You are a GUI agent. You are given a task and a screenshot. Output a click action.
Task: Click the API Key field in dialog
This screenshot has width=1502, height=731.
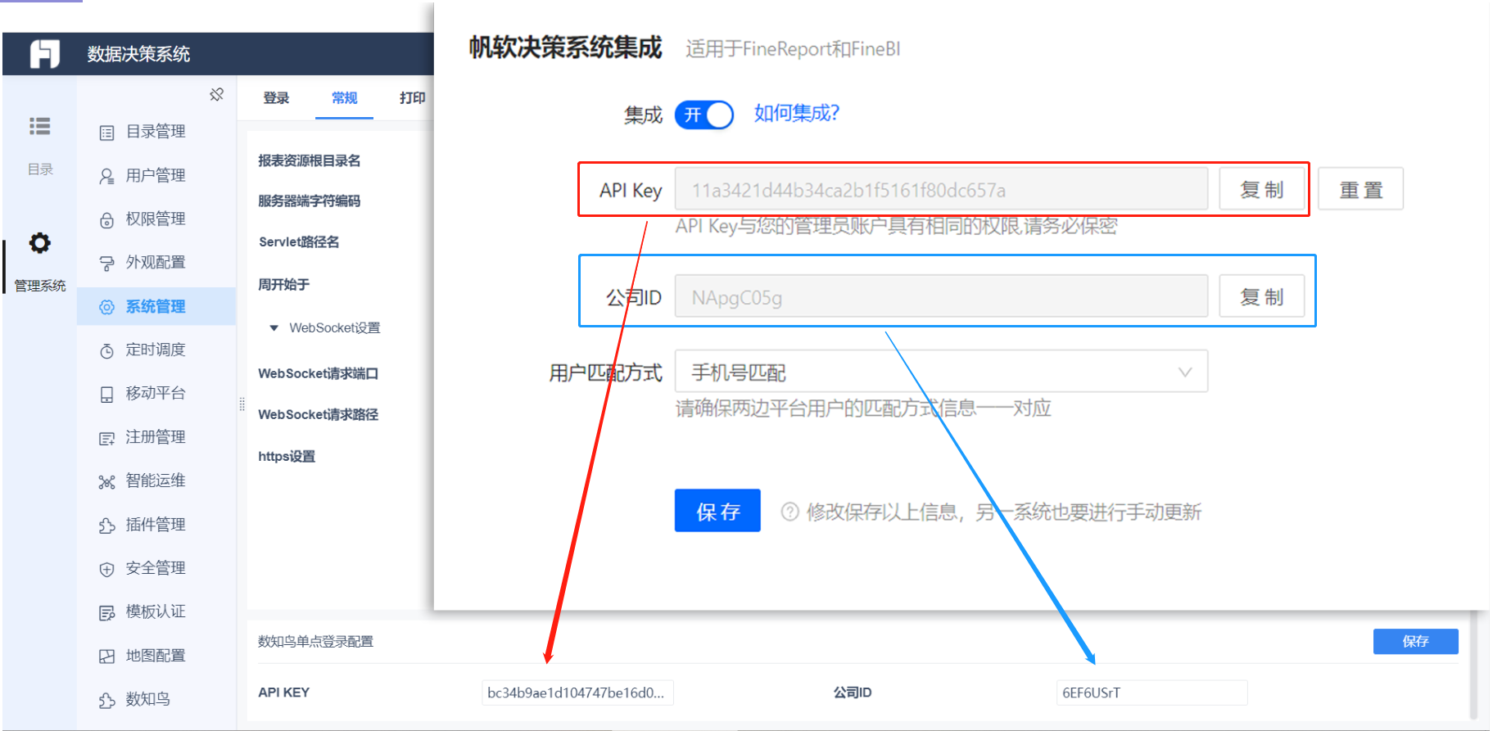pos(941,189)
